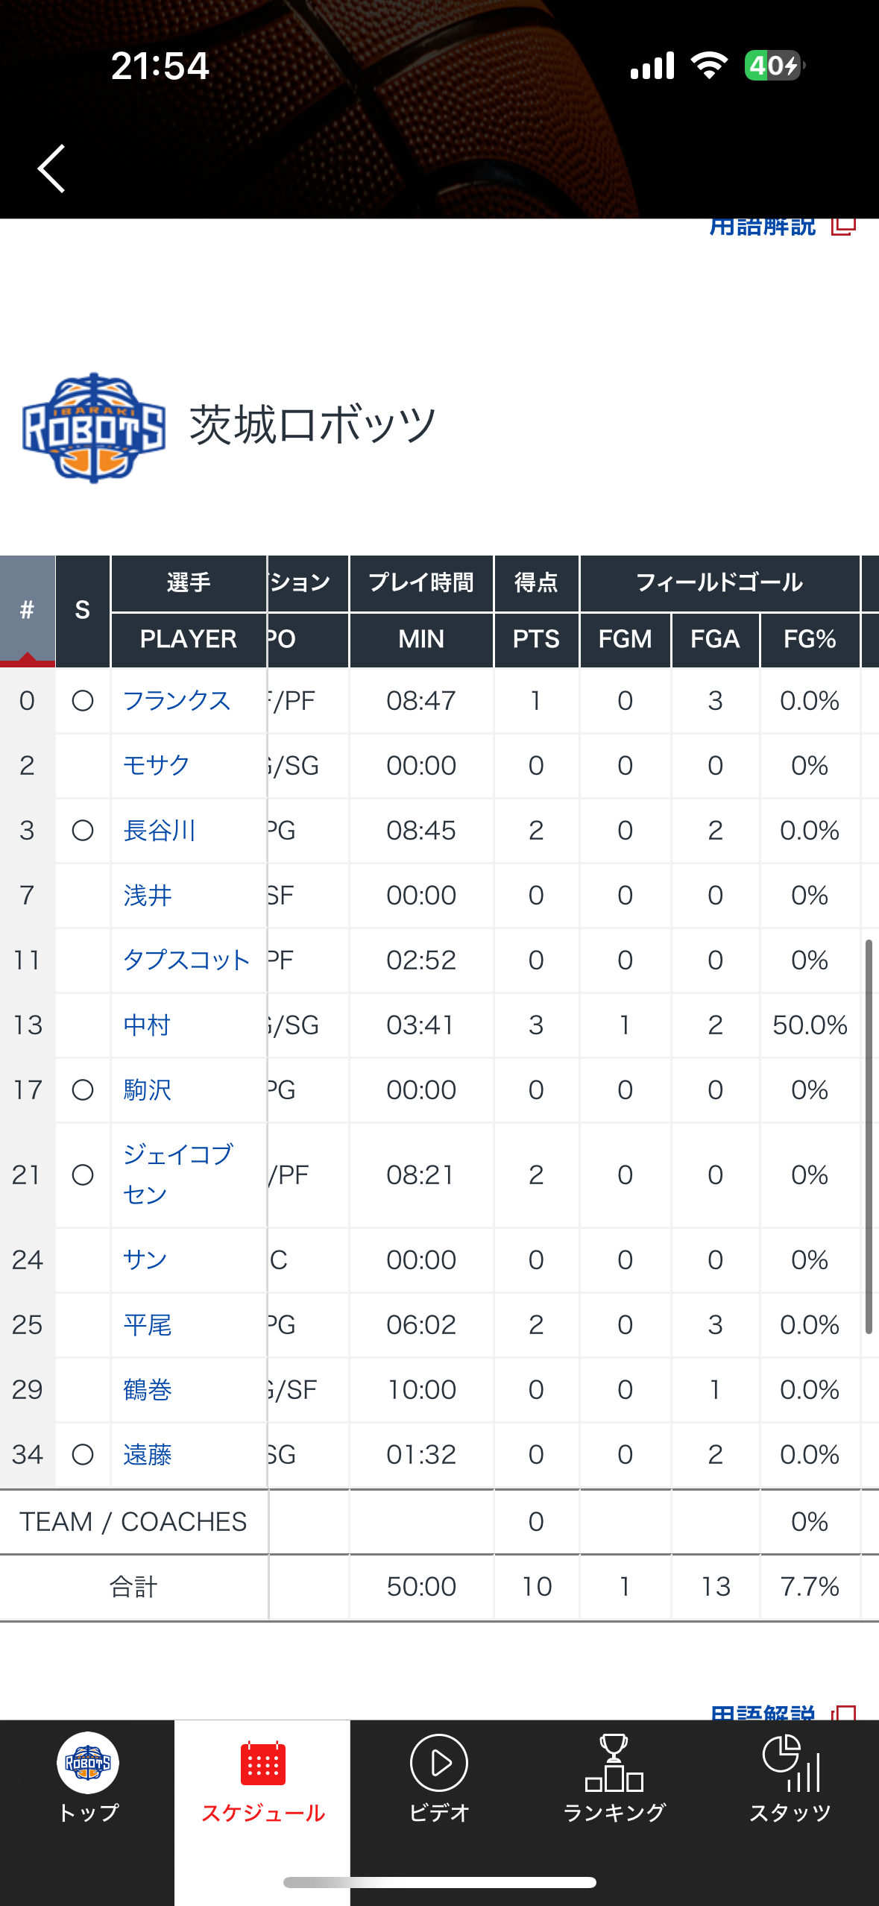Open the stats chart icon tab
This screenshot has width=879, height=1906.
791,1763
